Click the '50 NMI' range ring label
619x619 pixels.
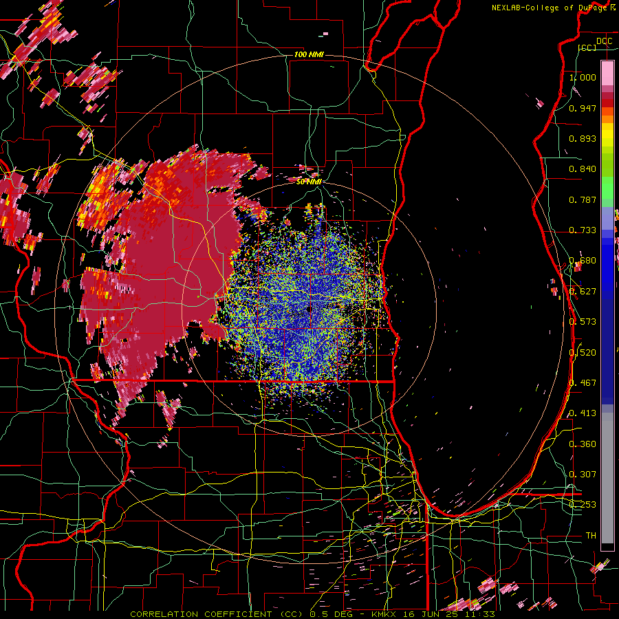pos(309,182)
